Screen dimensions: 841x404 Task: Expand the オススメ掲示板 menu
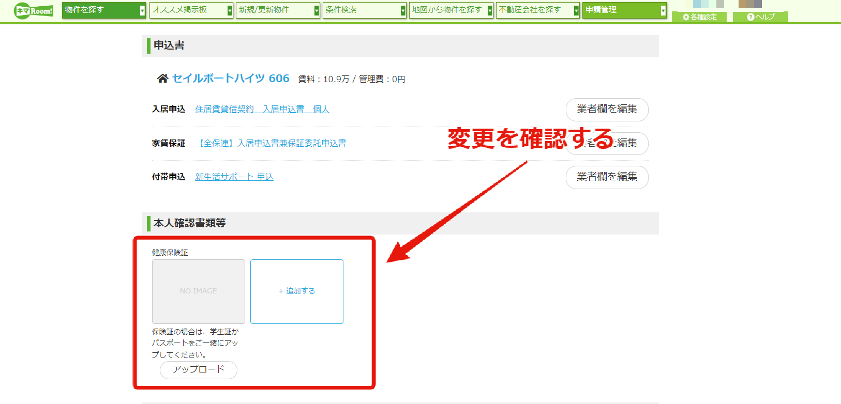(x=191, y=10)
